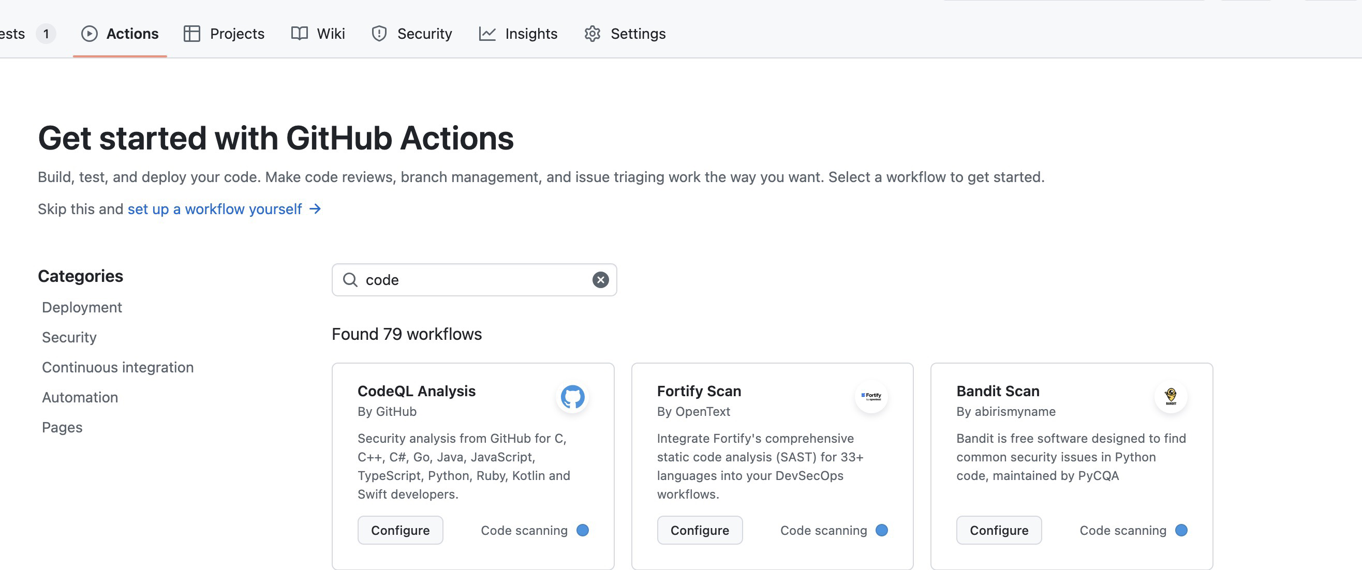Open the Projects tab

pyautogui.click(x=224, y=34)
